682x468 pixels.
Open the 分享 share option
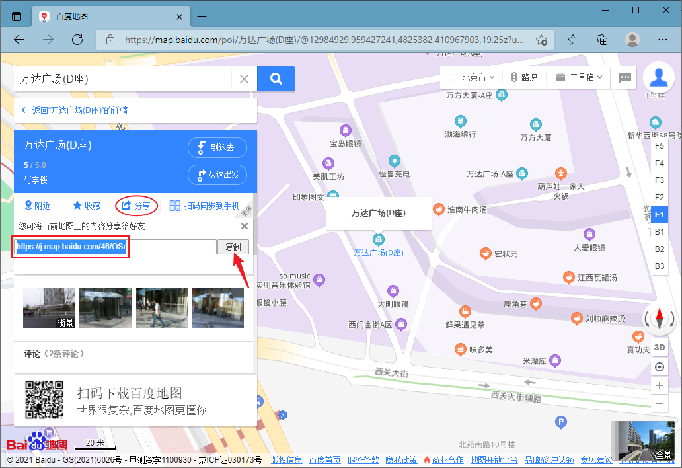[x=136, y=206]
